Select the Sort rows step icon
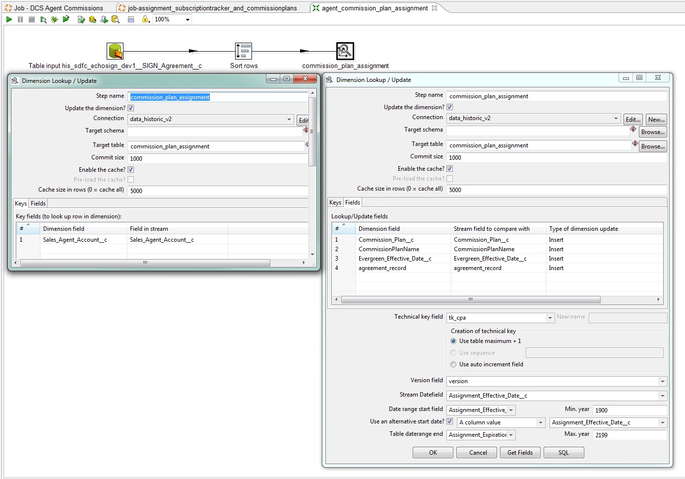This screenshot has height=479, width=685. click(243, 51)
